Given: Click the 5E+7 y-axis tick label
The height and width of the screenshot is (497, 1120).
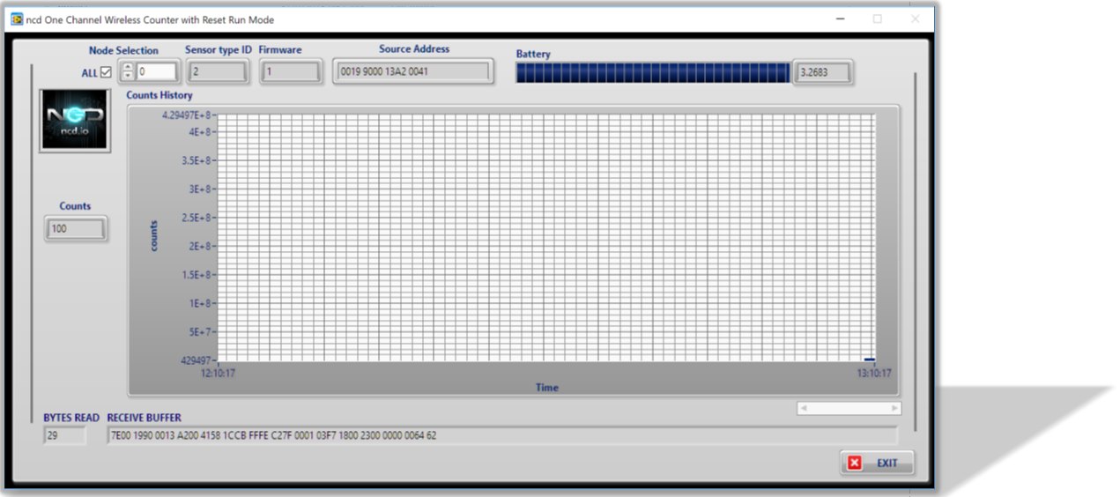Looking at the screenshot, I should (x=200, y=332).
